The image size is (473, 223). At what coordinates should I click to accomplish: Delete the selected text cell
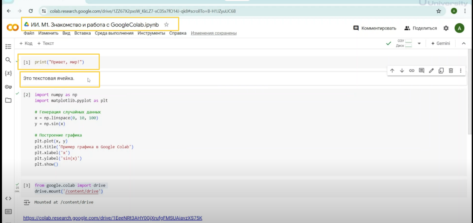click(x=451, y=71)
